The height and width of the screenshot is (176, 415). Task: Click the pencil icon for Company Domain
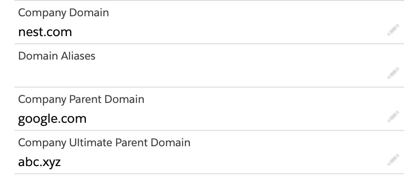coord(393,30)
